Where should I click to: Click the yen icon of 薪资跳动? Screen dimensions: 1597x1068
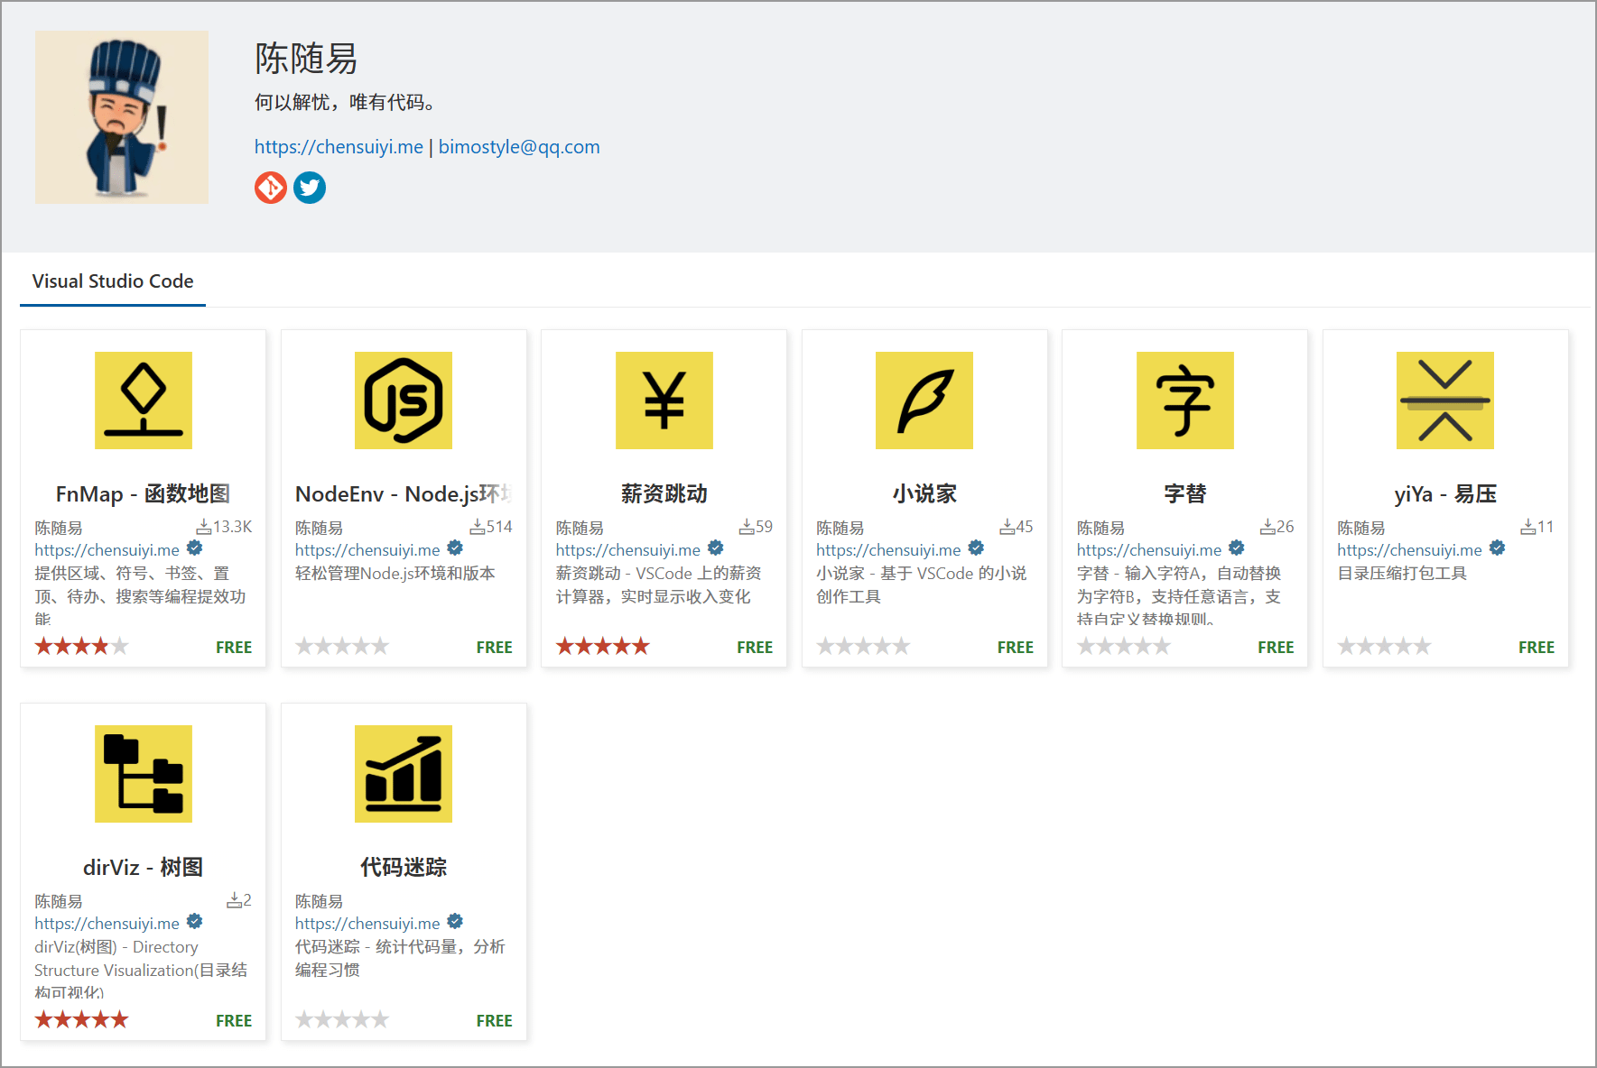pyautogui.click(x=664, y=400)
